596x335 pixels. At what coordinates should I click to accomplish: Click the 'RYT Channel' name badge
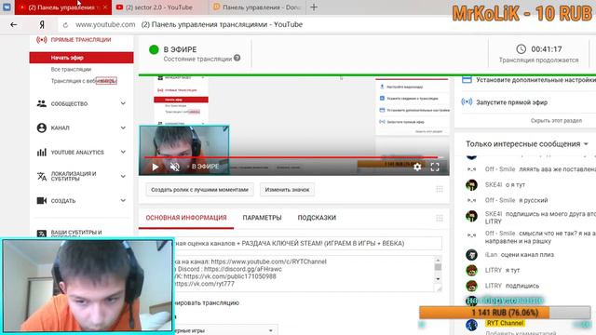point(505,323)
